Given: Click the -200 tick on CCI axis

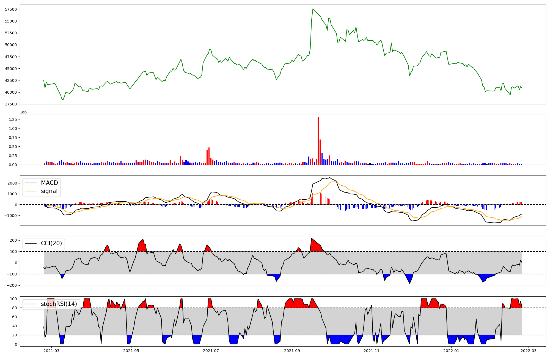Looking at the screenshot, I should pos(11,285).
